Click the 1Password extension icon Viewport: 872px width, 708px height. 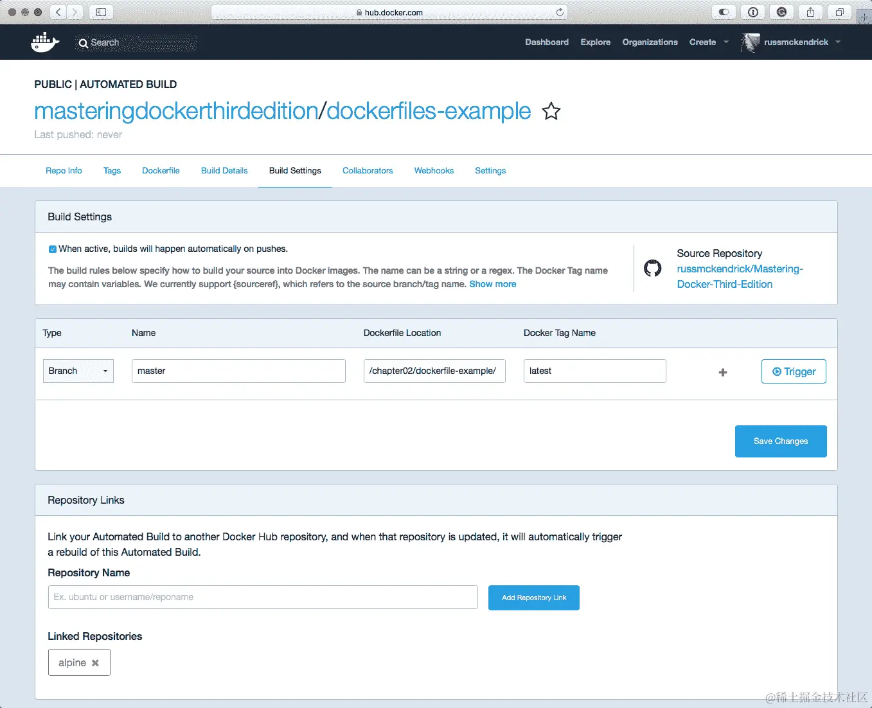click(x=752, y=12)
